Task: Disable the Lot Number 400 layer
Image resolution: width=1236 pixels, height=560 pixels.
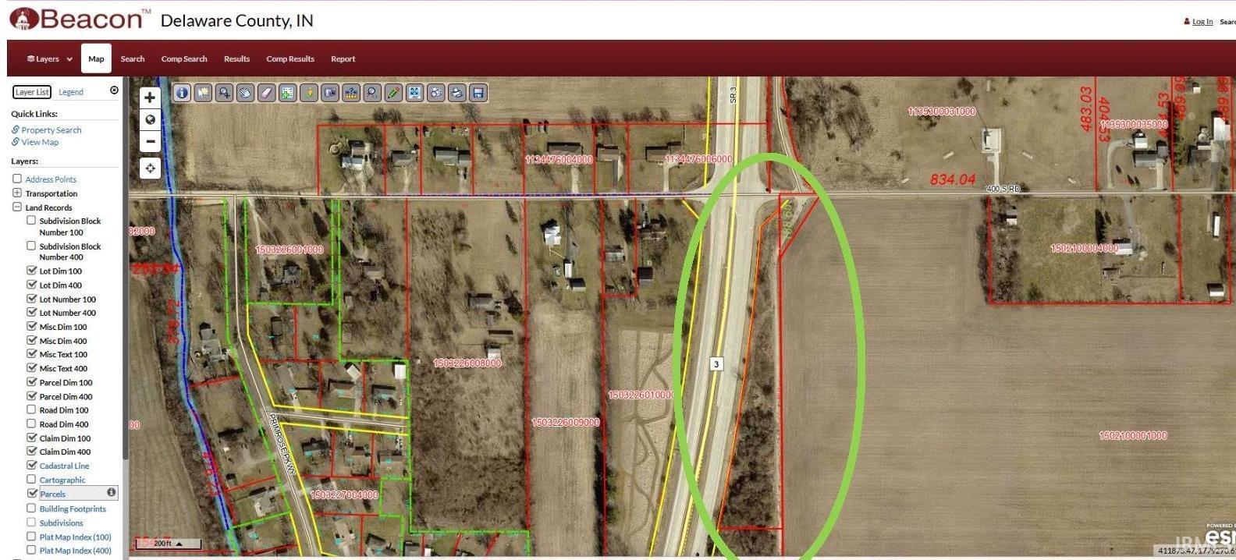Action: 31,312
